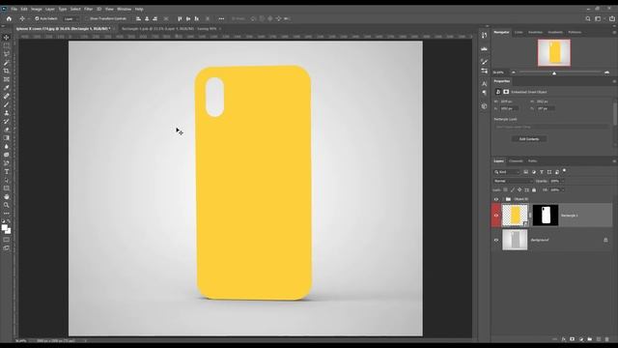This screenshot has height=348, width=618.
Task: Select the Eyedropper tool
Action: click(x=7, y=88)
